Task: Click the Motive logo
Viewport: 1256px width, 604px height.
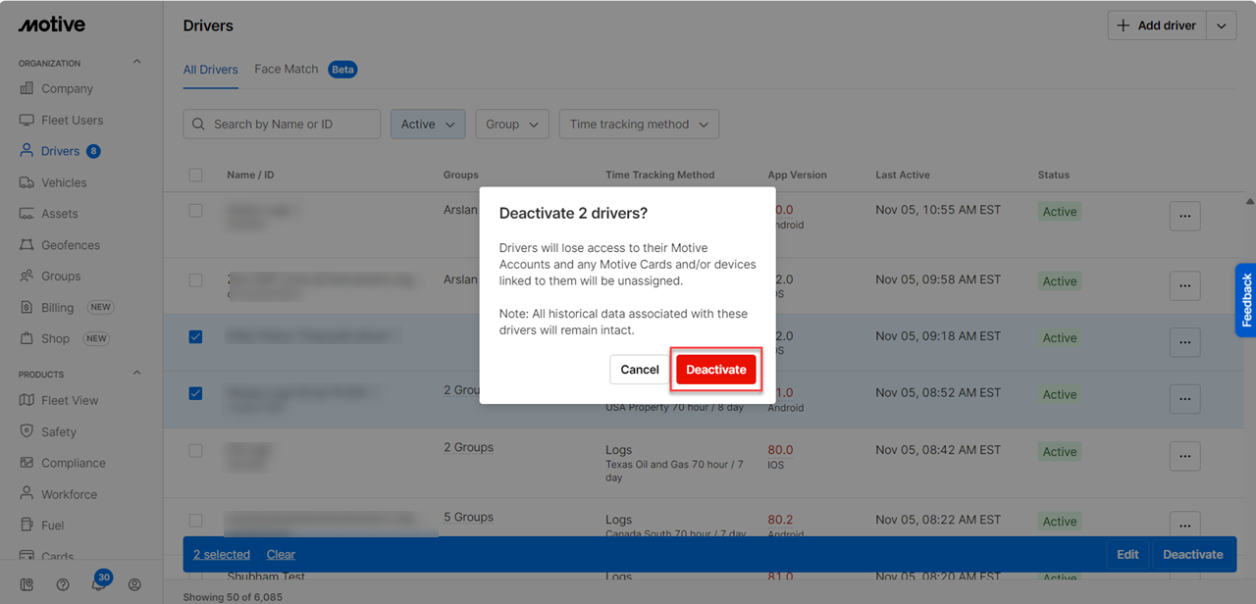Action: (x=51, y=25)
